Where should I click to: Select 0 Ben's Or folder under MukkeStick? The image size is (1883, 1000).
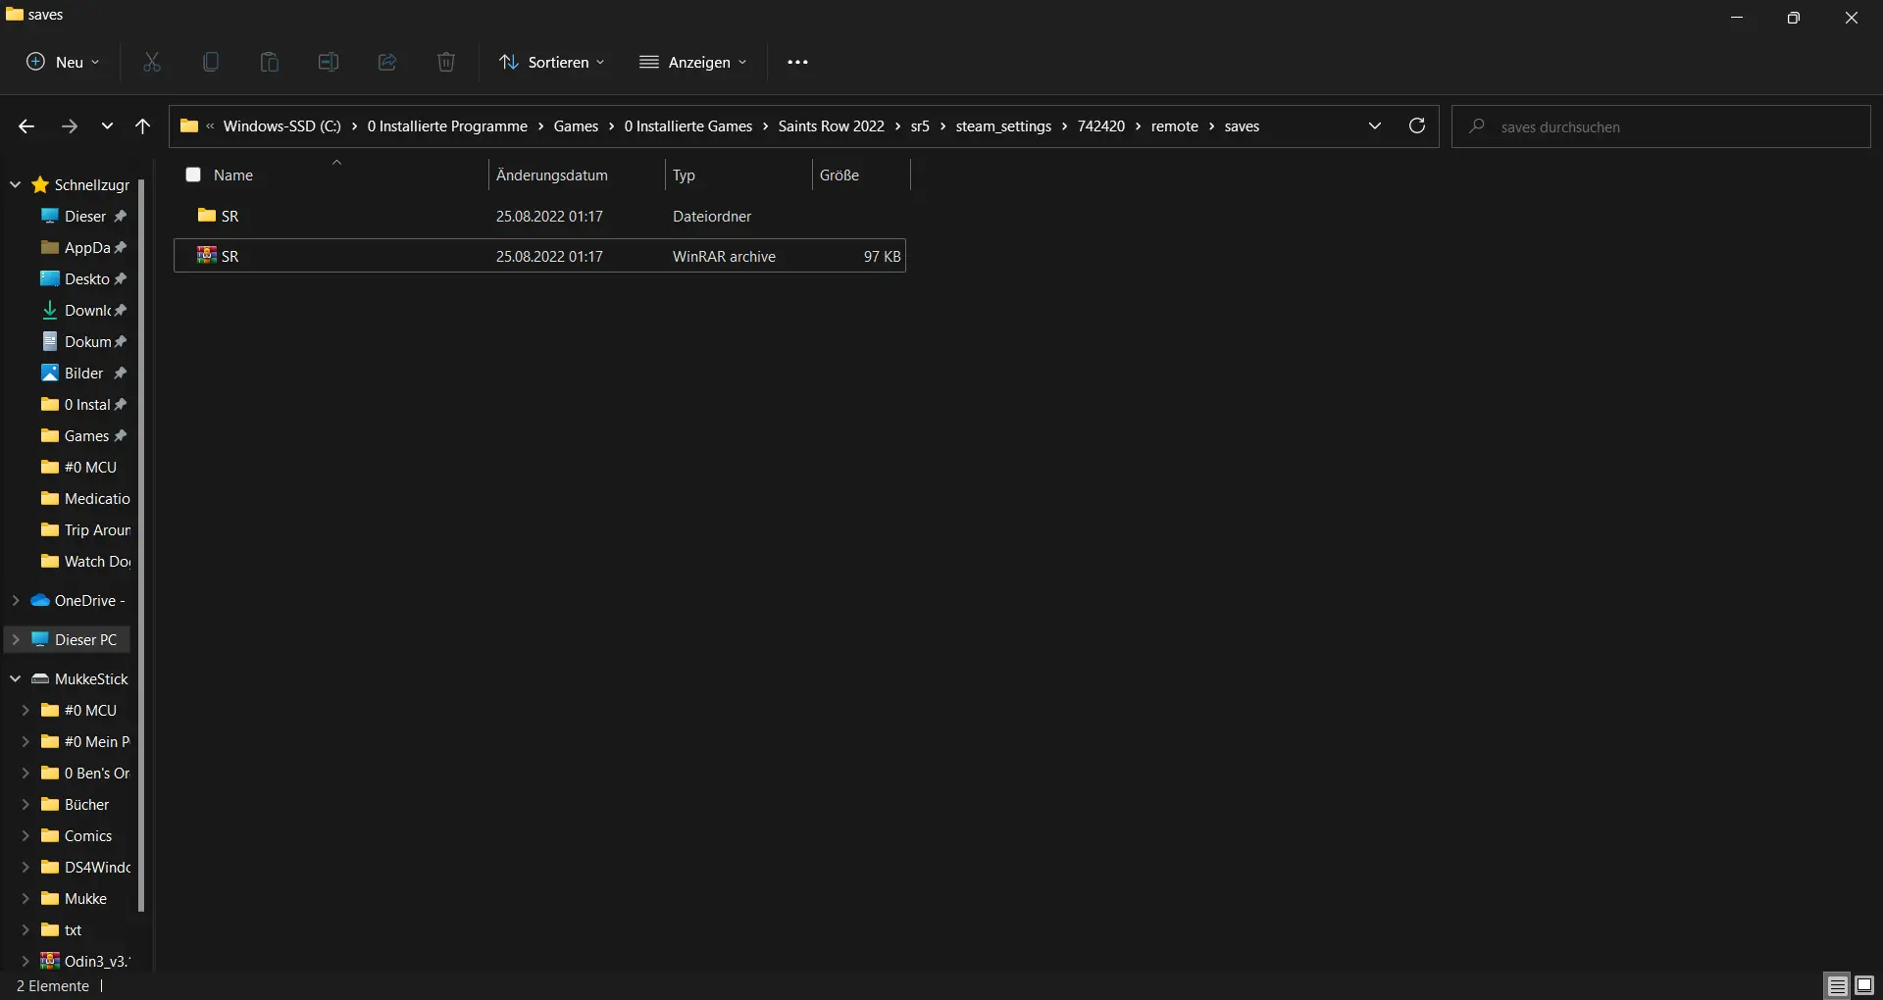84,773
